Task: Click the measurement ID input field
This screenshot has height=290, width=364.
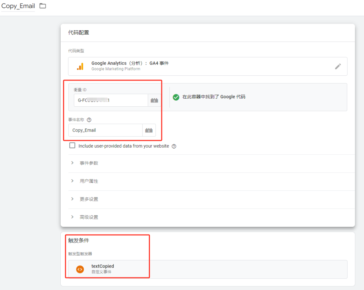Action: (111, 100)
